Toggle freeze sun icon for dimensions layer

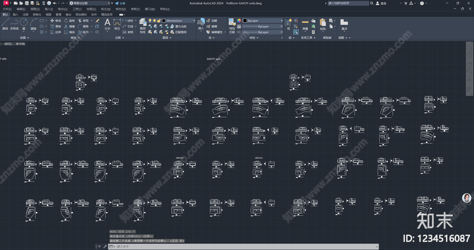pos(154,21)
